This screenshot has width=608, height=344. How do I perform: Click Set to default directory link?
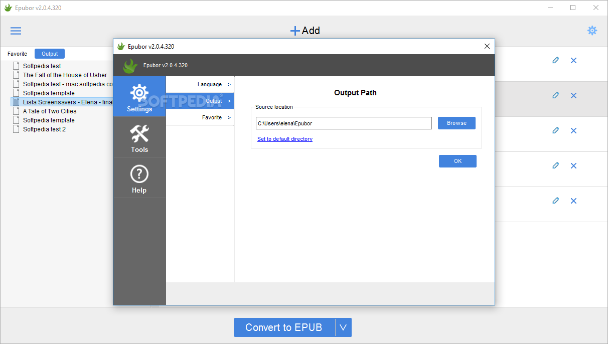pos(285,139)
